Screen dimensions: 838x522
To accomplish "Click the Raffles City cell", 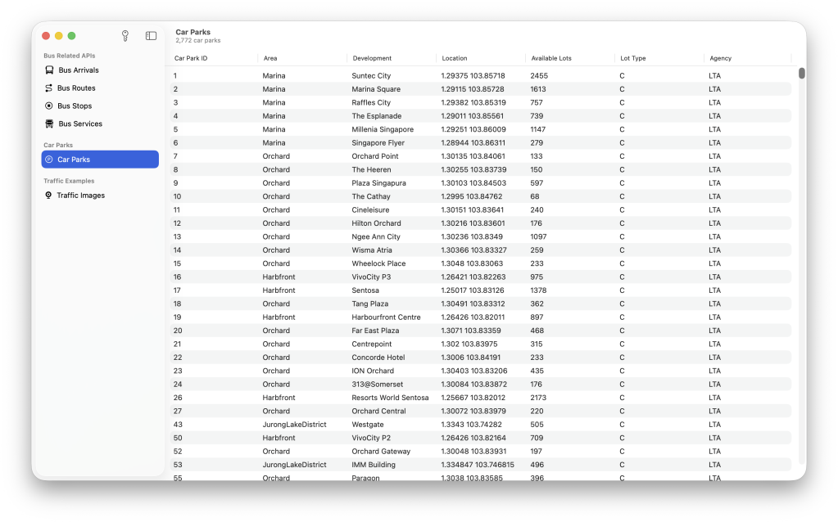I will [371, 102].
